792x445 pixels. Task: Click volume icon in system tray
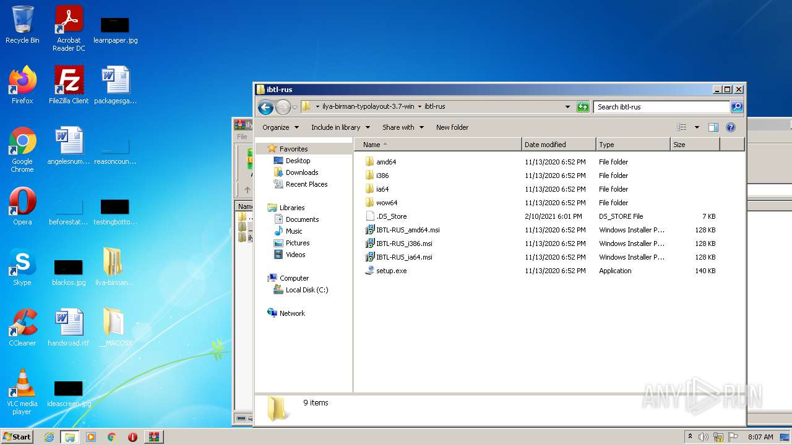click(704, 437)
